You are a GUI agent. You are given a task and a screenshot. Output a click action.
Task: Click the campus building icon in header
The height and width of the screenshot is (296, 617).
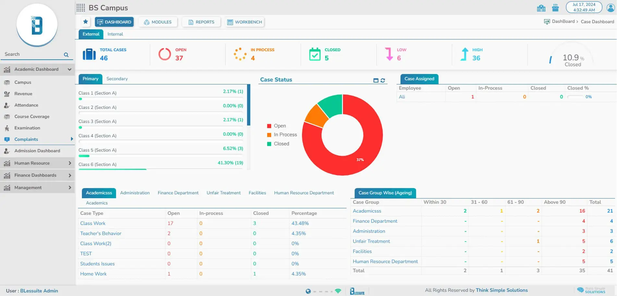(541, 8)
